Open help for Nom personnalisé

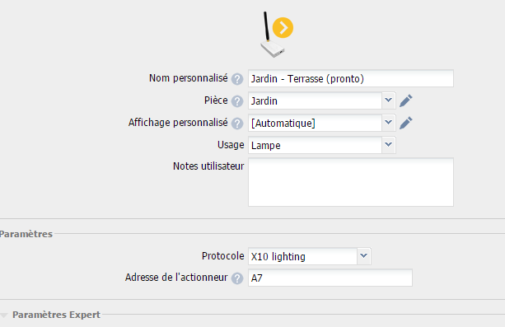point(237,79)
